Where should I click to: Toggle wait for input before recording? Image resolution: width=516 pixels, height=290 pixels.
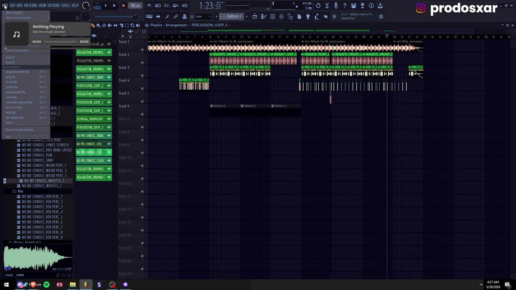[158, 6]
